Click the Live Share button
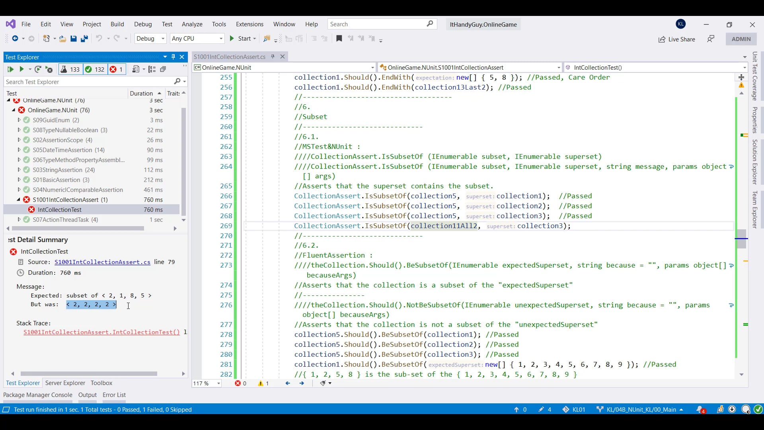Viewport: 764px width, 430px height. click(x=676, y=39)
